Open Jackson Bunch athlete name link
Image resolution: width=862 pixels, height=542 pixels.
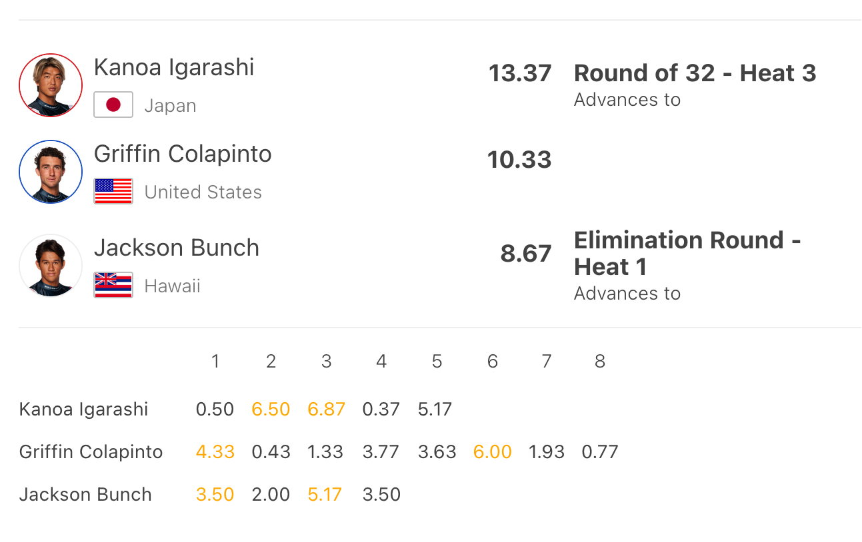click(177, 248)
